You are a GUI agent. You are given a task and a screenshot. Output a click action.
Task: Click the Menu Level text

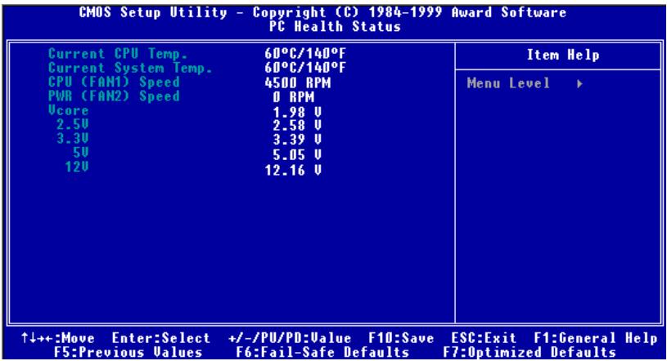pyautogui.click(x=508, y=82)
